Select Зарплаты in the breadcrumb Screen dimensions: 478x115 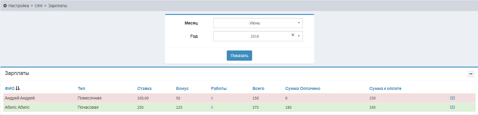58,6
